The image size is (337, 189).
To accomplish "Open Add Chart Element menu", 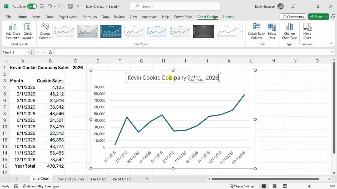I will pos(13,31).
